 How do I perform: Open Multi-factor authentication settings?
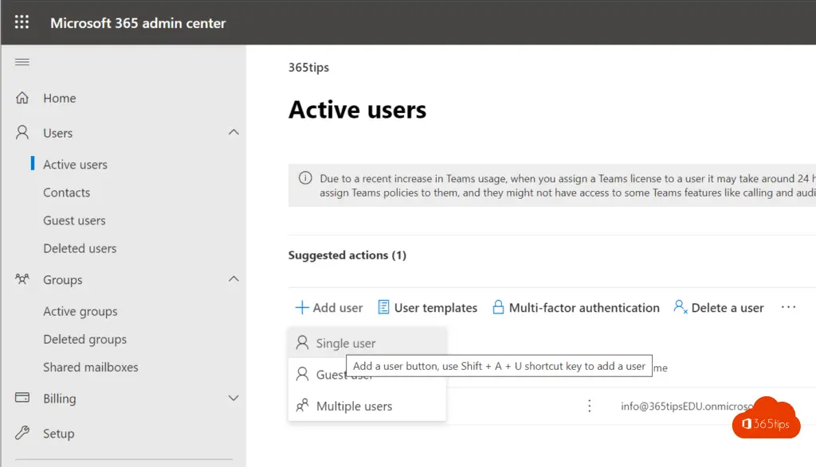[575, 308]
